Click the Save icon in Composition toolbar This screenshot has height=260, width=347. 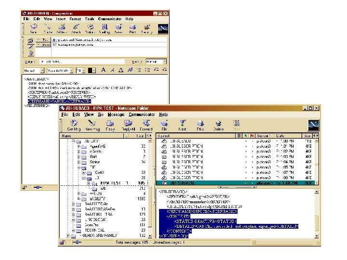click(x=119, y=29)
